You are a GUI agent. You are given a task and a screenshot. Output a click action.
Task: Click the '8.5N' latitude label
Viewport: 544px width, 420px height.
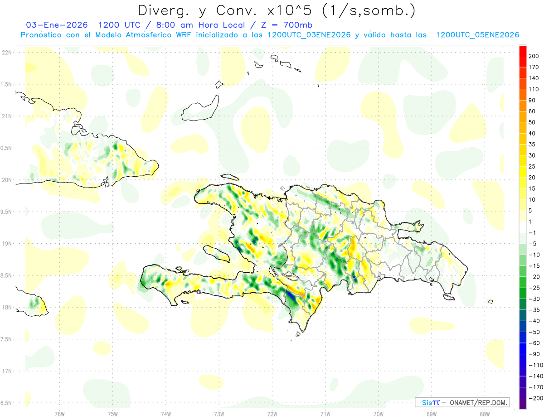[x=7, y=275]
